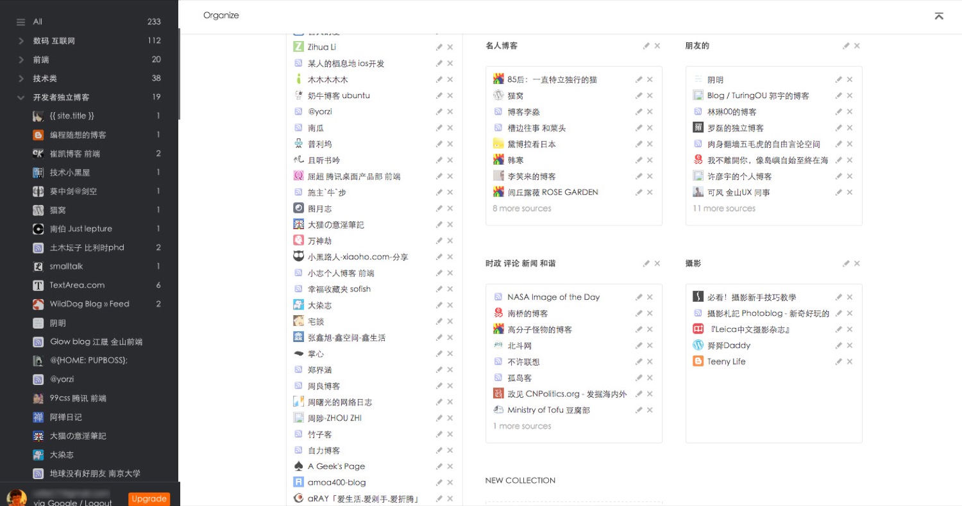Click pencil icon for 摄影 collection

click(x=846, y=263)
